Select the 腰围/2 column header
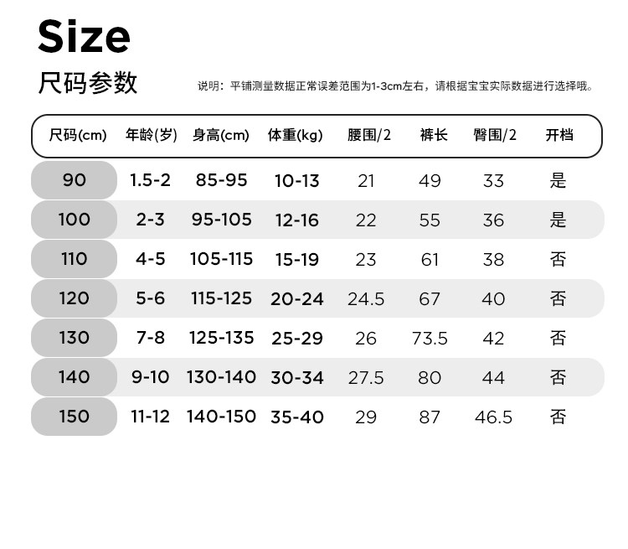Viewport: 628px width, 549px height. point(369,135)
